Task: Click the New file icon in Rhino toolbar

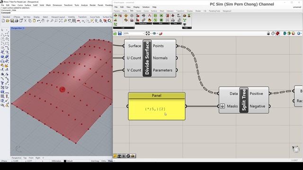Action: [x=3, y=21]
